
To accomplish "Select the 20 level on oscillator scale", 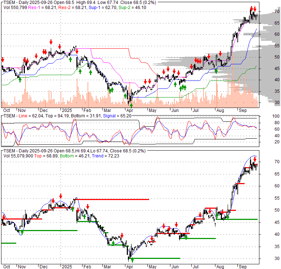I will [277, 142].
